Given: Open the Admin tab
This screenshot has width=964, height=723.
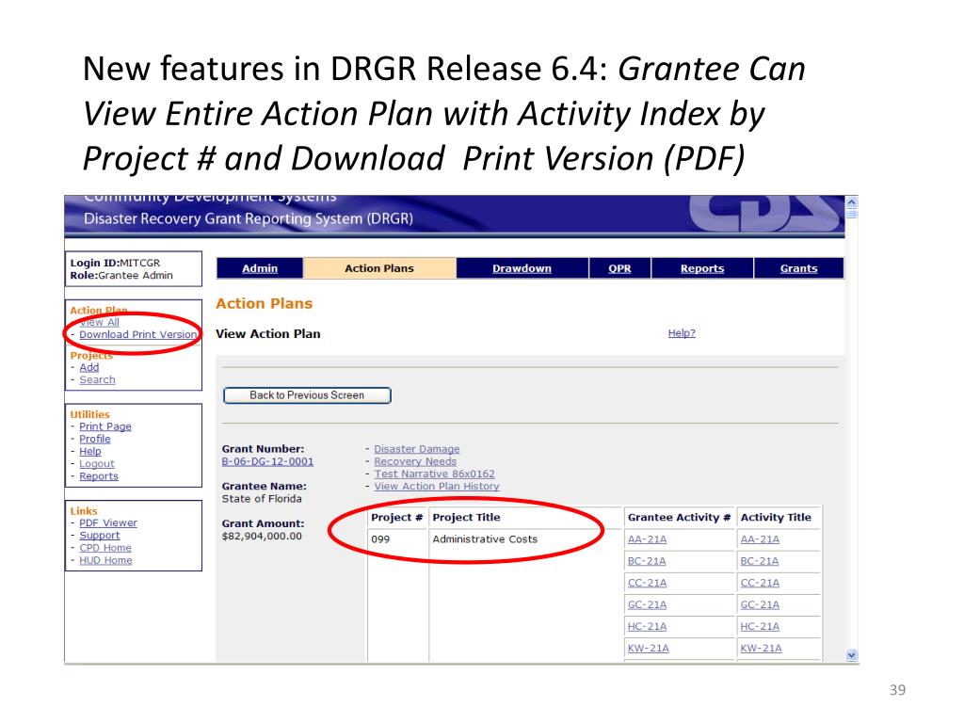Looking at the screenshot, I should (260, 268).
